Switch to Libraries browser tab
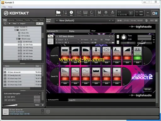The width and height of the screenshot is (161, 121). coord(11,20)
